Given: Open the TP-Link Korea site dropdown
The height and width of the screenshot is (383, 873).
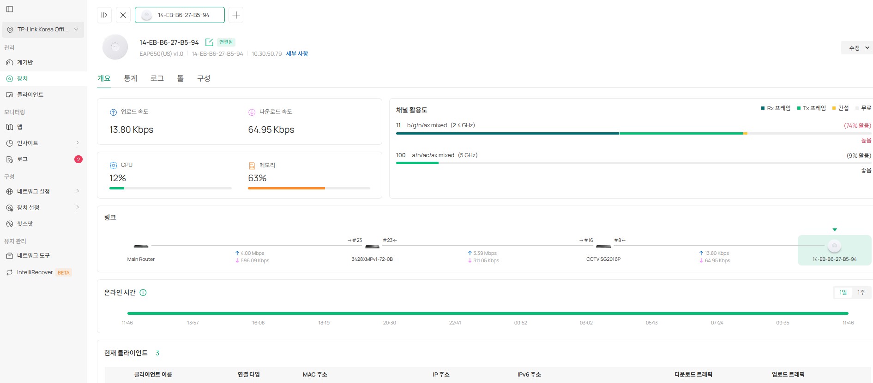Looking at the screenshot, I should [x=43, y=29].
